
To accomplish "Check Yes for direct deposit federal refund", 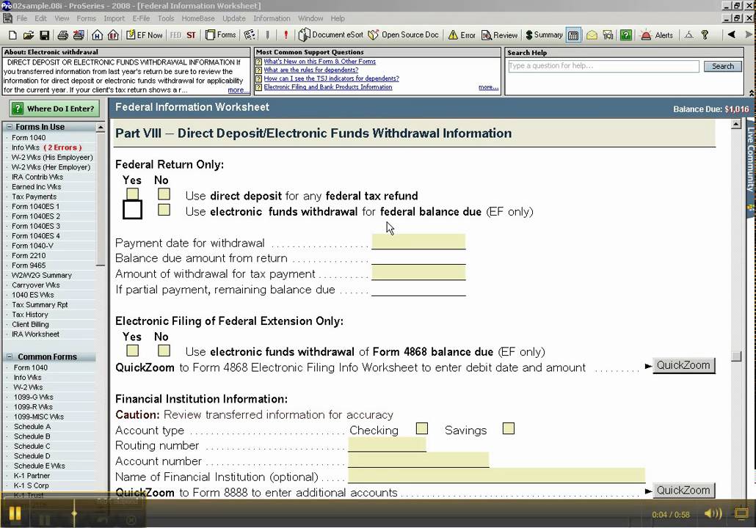I will 132,194.
